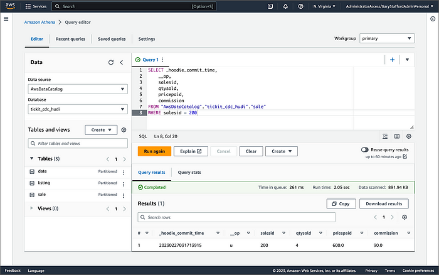Screen dimensions: 439x275
Task: Edit reuse query results time setting
Action: [x=405, y=157]
